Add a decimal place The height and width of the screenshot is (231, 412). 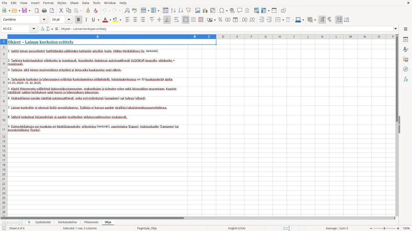(244, 20)
